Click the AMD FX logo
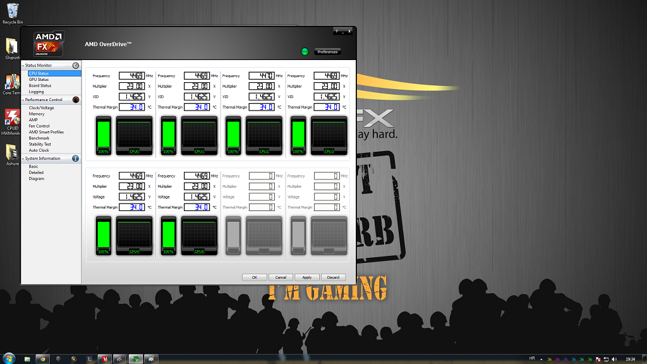The width and height of the screenshot is (647, 364). 48,44
